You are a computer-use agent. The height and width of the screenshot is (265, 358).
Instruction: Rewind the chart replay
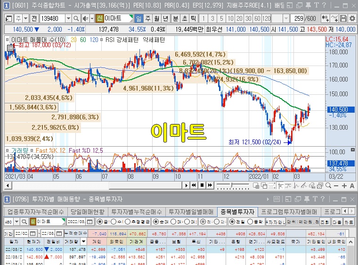[x=194, y=185]
